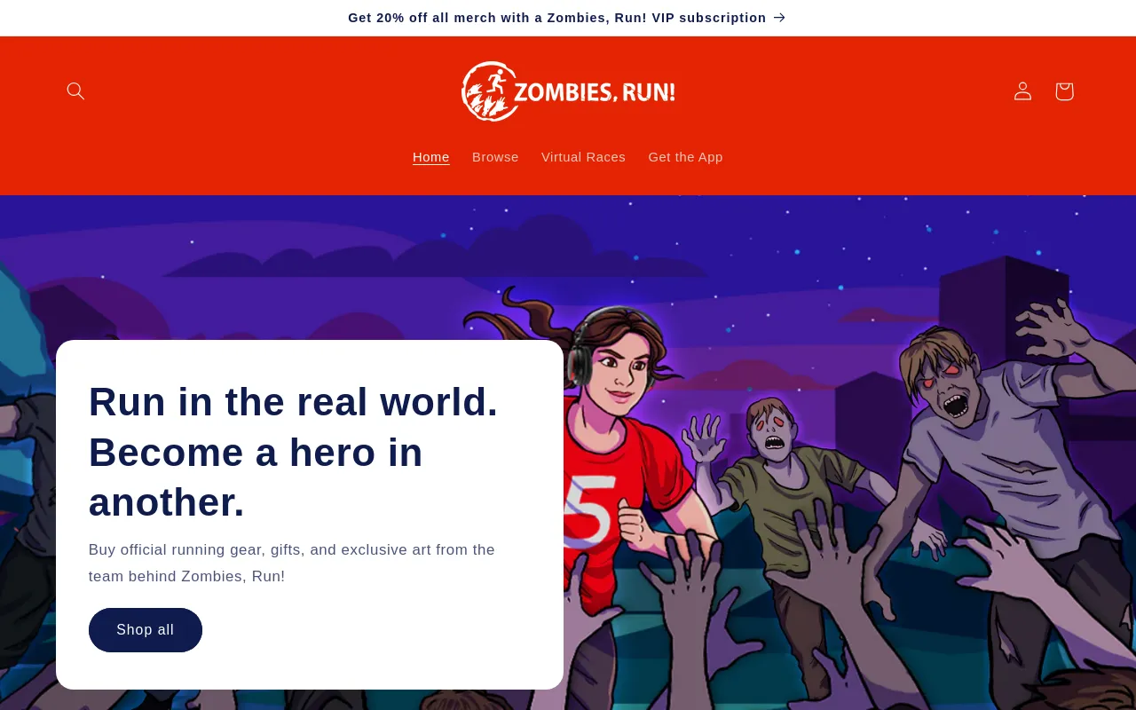Click the account log in icon
This screenshot has width=1136, height=710.
pos(1022,91)
